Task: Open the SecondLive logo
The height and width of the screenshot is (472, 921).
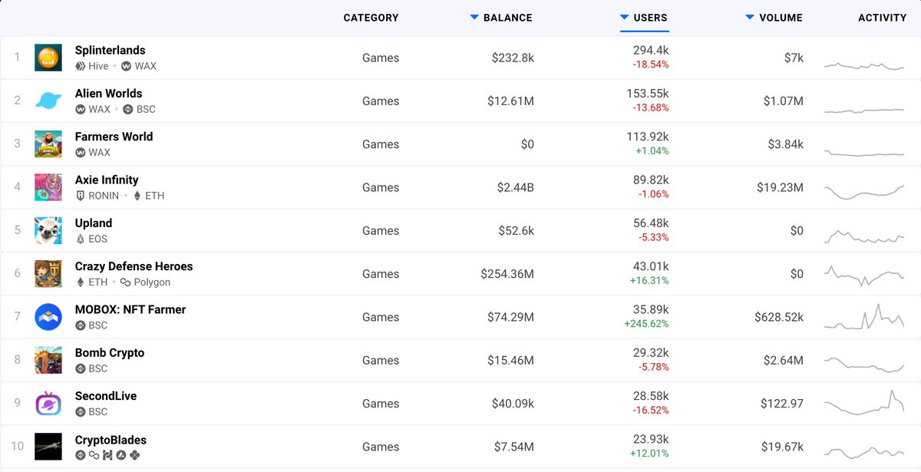Action: tap(48, 404)
